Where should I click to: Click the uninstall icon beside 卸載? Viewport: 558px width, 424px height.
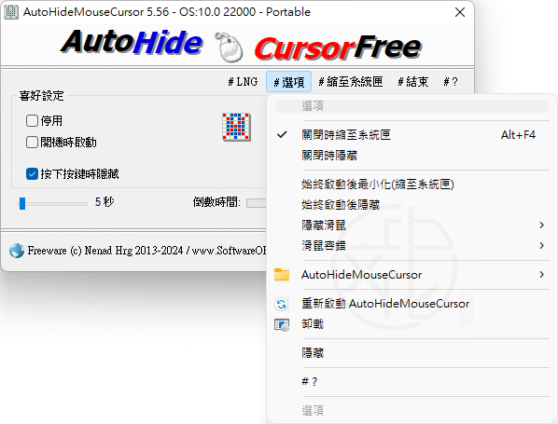pos(282,324)
